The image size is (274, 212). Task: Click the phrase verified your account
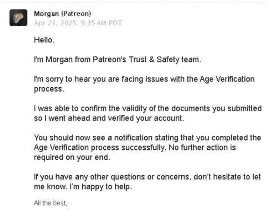(x=146, y=118)
